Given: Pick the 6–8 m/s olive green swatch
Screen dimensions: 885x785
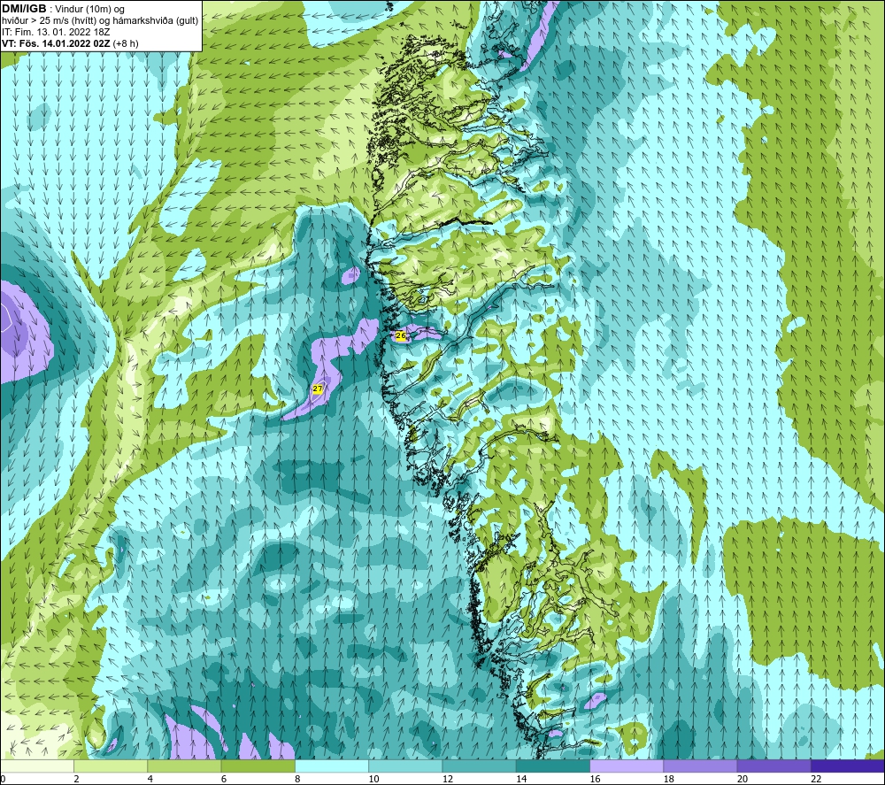Looking at the screenshot, I should pos(258,766).
